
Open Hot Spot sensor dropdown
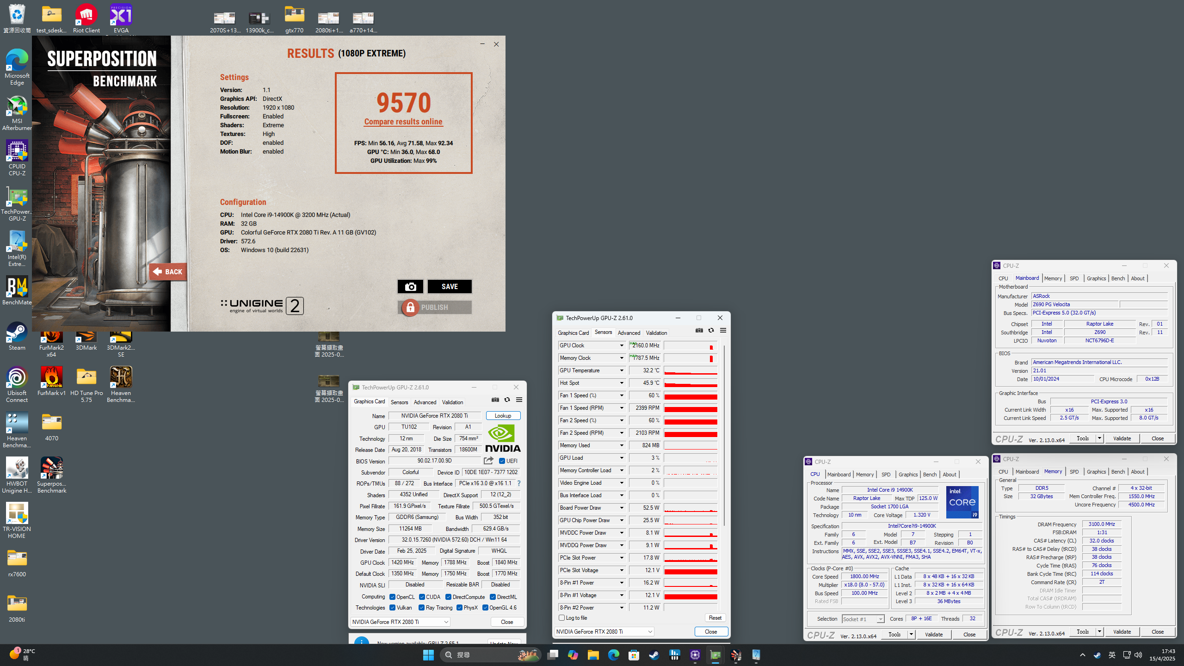[622, 383]
